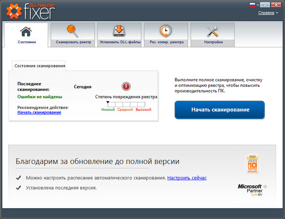The image size is (285, 219).
Task: Click the download icon for Установить DLL-файлы
Action: (119, 31)
